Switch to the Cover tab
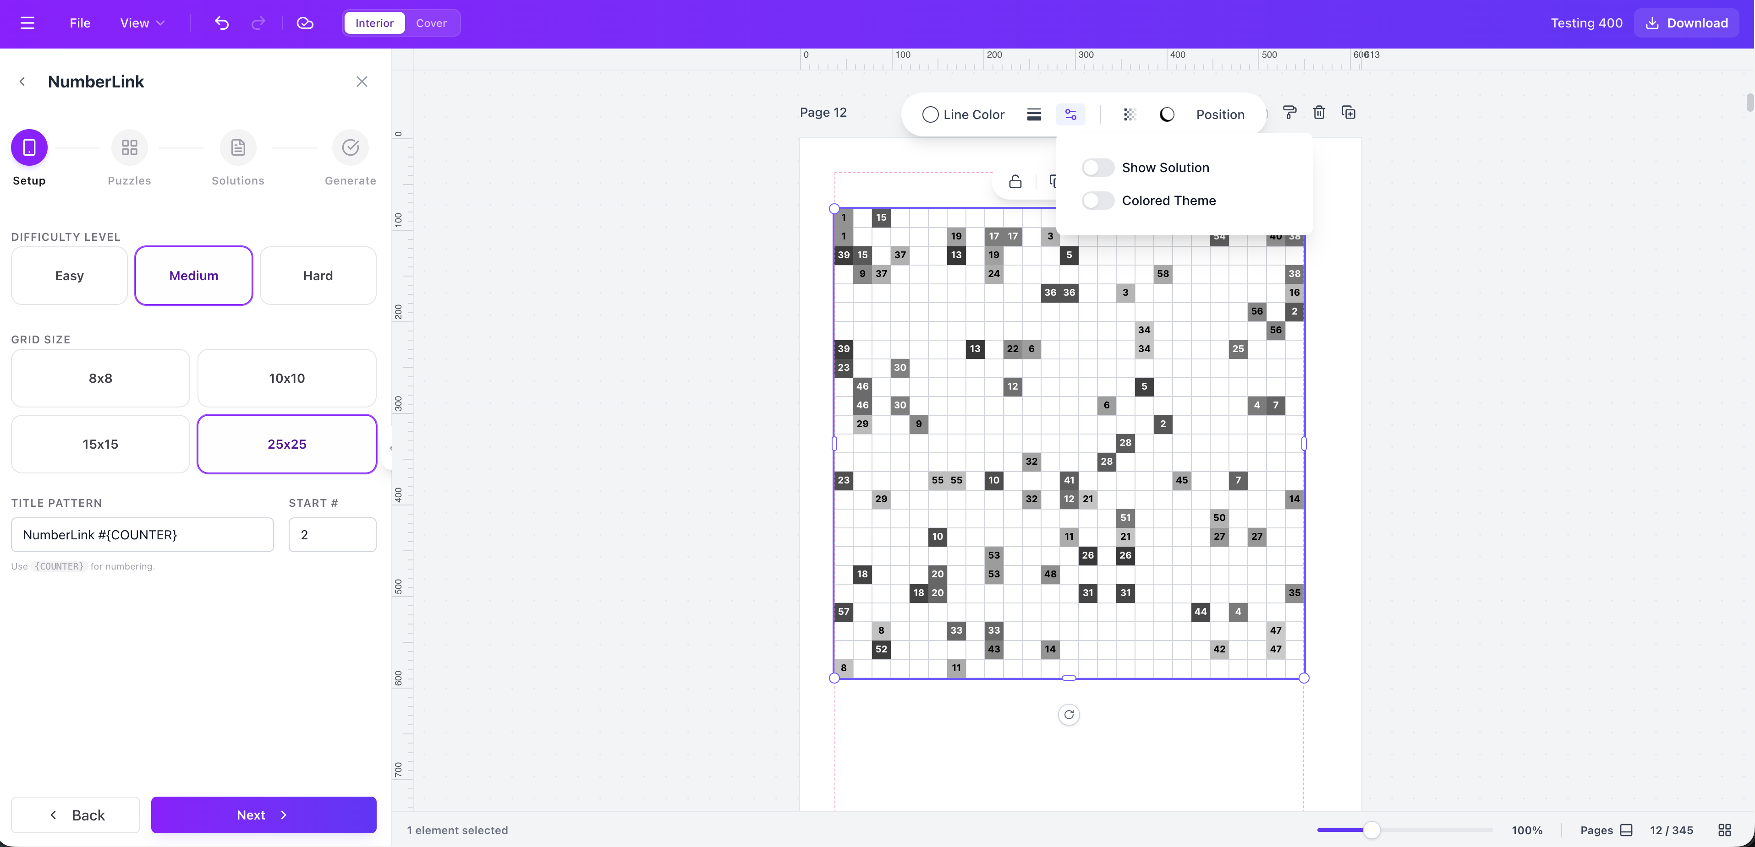Image resolution: width=1755 pixels, height=847 pixels. click(x=432, y=22)
